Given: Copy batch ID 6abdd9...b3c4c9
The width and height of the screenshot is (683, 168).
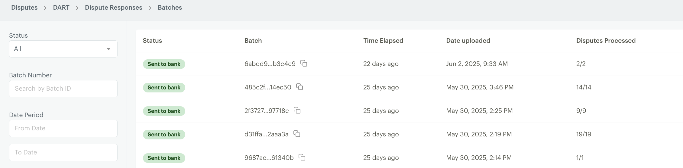Looking at the screenshot, I should pyautogui.click(x=304, y=64).
